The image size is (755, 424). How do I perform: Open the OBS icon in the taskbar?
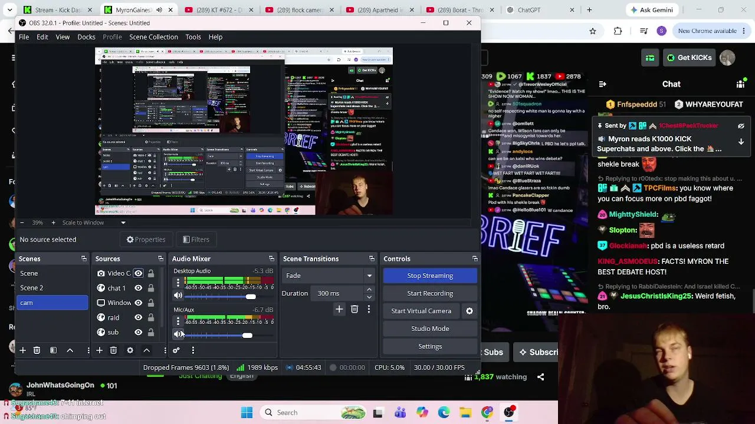pyautogui.click(x=509, y=412)
